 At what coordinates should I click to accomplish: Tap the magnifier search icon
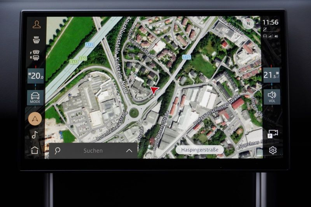click(x=58, y=151)
